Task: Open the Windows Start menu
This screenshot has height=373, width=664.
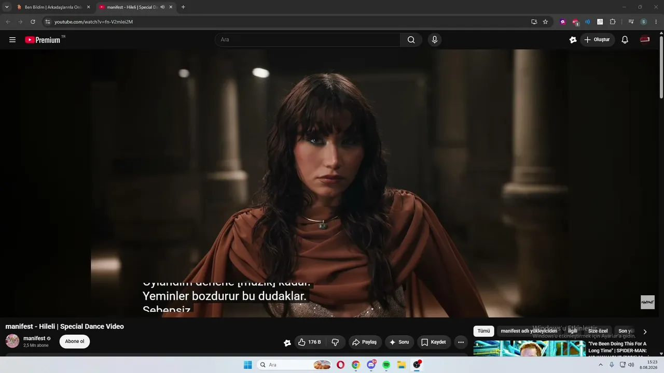Action: point(248,365)
